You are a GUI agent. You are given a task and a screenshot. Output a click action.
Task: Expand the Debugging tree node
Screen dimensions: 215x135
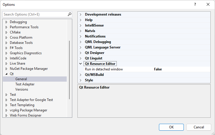pyautogui.click(x=6, y=22)
